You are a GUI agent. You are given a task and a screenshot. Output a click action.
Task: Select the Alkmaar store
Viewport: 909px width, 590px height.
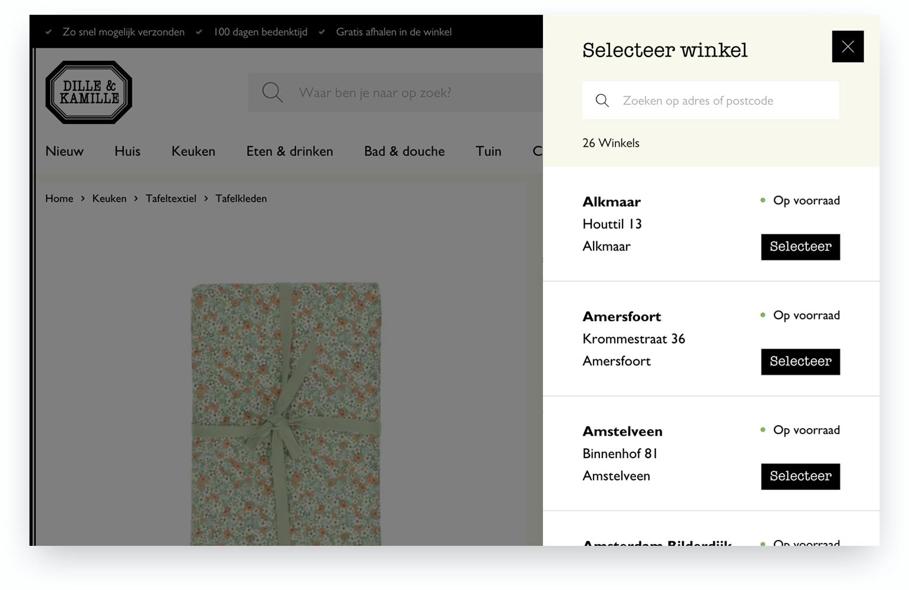coord(800,247)
